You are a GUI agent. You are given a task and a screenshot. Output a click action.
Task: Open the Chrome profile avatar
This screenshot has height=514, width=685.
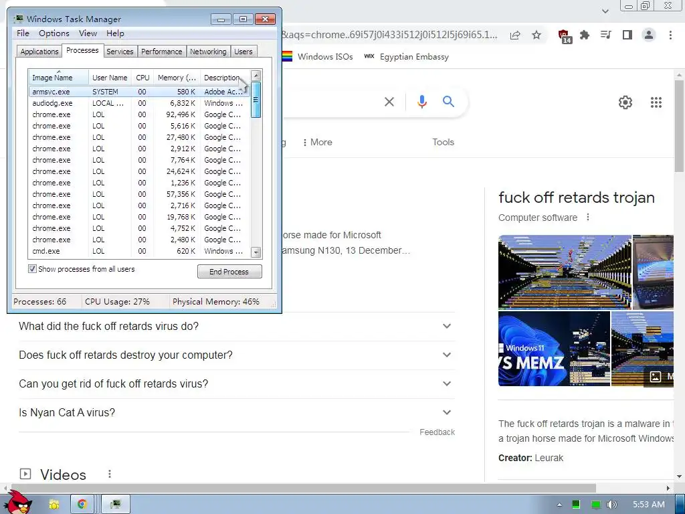pyautogui.click(x=649, y=35)
